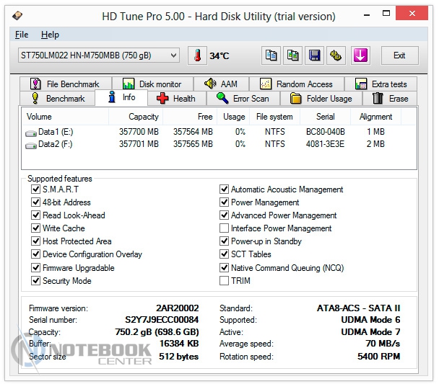This screenshot has width=439, height=384.
Task: Click the Capacity column header
Action: (143, 117)
